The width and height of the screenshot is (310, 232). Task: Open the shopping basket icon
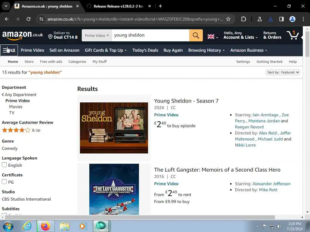293,35
